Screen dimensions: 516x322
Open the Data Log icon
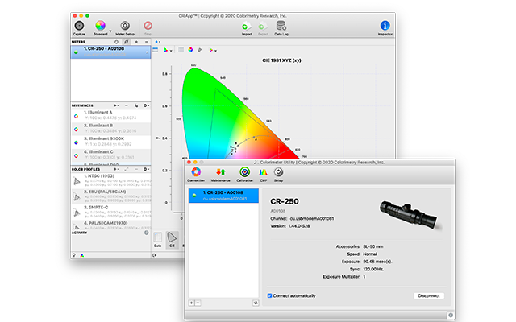point(281,26)
